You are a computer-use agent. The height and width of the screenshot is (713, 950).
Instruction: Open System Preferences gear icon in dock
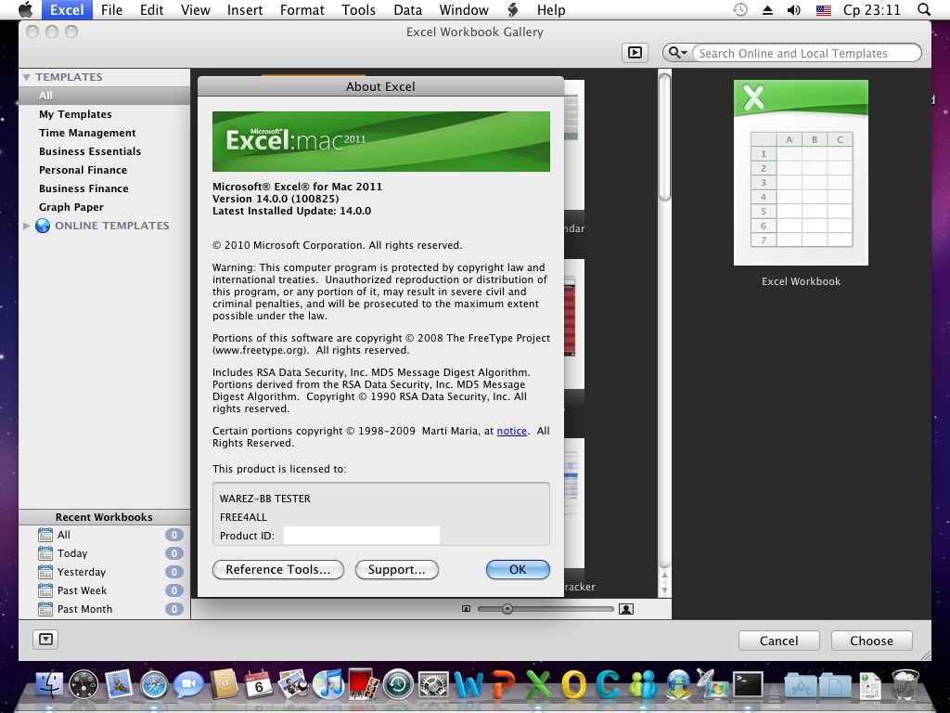point(433,684)
